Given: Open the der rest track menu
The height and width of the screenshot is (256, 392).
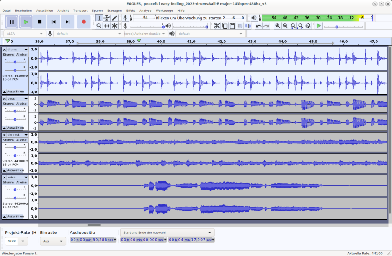Looking at the screenshot, I should 17,135.
